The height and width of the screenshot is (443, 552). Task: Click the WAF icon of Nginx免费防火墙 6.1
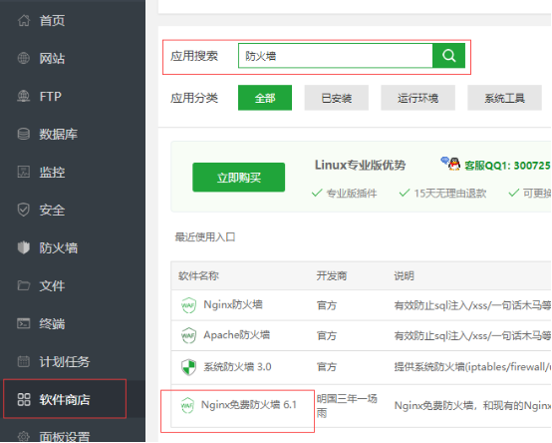(x=187, y=406)
